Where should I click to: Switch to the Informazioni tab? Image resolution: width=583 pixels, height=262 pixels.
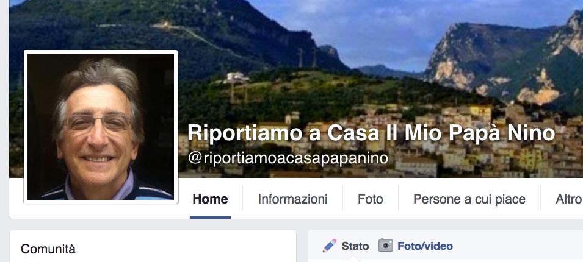(x=292, y=199)
